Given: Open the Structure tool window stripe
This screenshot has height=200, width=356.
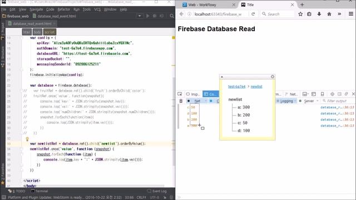Looking at the screenshot, I should 2,57.
